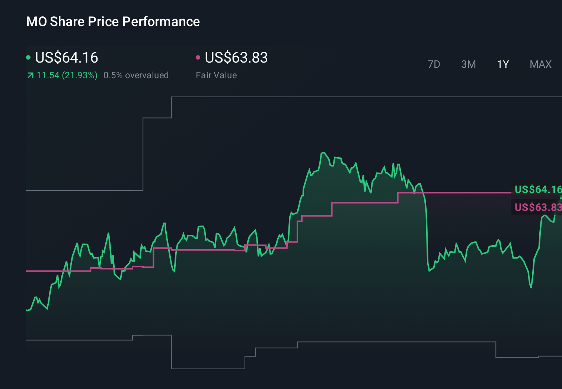This screenshot has height=389, width=562.
Task: Click the pink Fair Value legend dot
Action: 198,57
